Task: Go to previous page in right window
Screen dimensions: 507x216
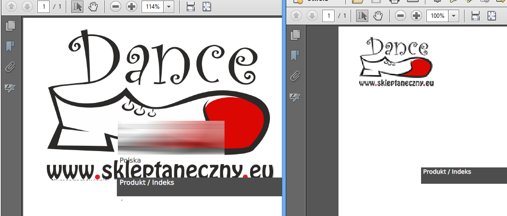Action: click(296, 16)
